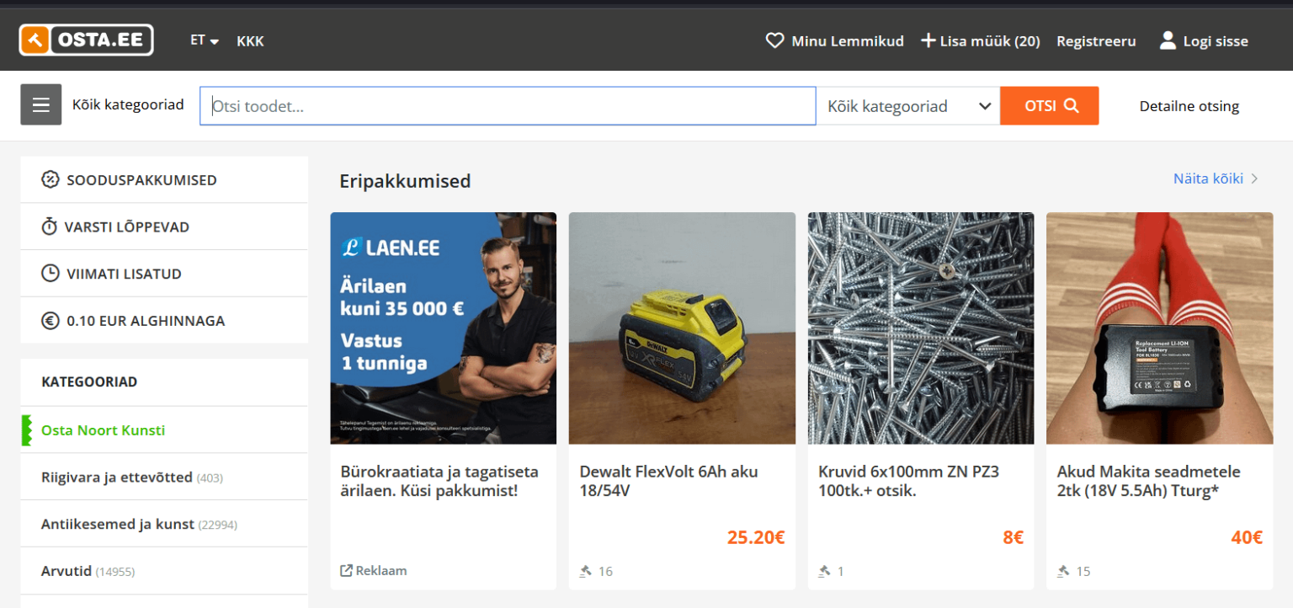The width and height of the screenshot is (1293, 608).
Task: Open the ET language dropdown
Action: [x=205, y=40]
